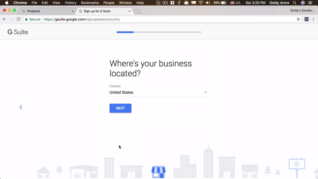
Task: Open Notification Center list icon
Action: 310,3
